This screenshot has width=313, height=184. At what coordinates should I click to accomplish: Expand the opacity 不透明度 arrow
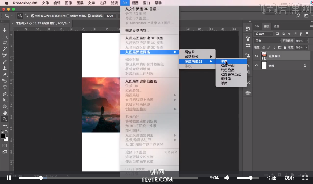click(306, 41)
